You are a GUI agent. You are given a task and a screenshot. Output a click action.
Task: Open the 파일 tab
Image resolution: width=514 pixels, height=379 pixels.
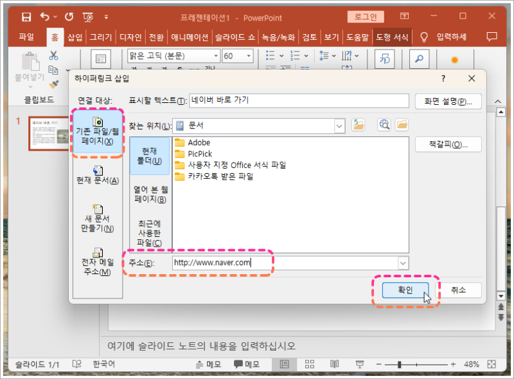26,37
